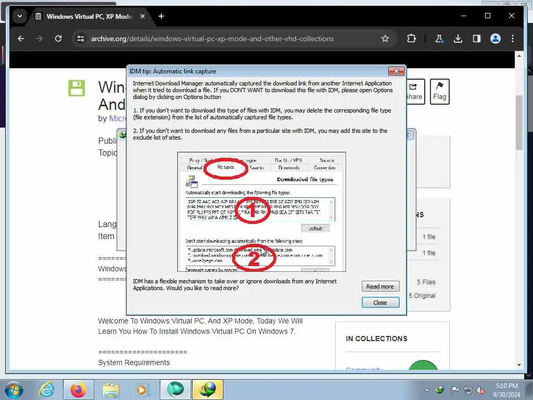Click the '5 Files' entry in sidebar
This screenshot has width=533, height=400.
426,282
